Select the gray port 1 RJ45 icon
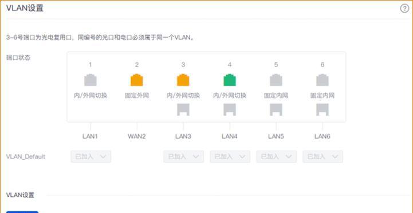Screen dimensions: 413x213 coord(91,80)
